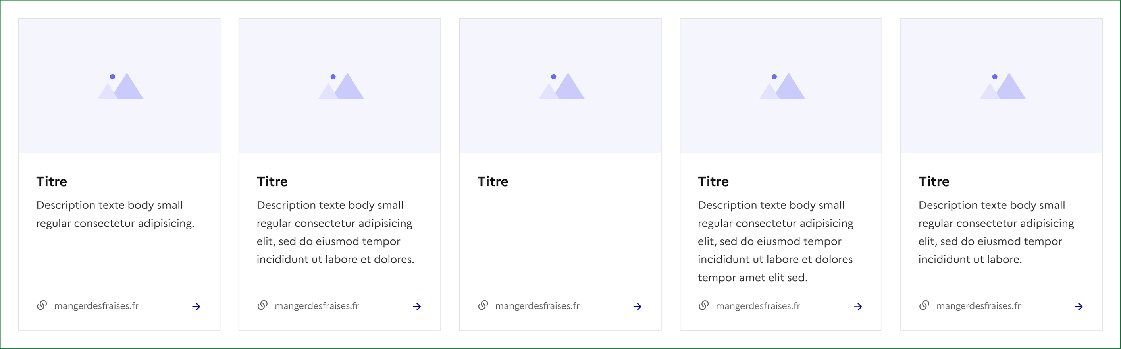Click arrow icon on card ending "consectetur adipisicing."
The height and width of the screenshot is (349, 1121).
click(x=196, y=307)
